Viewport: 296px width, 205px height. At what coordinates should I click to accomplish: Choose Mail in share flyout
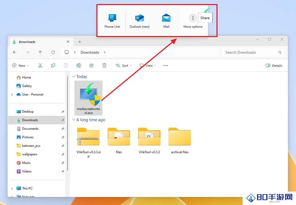click(166, 21)
